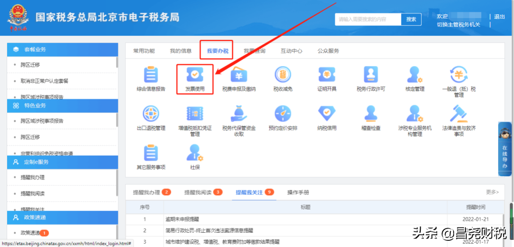The height and width of the screenshot is (247, 514).
Task: Open 逾期未申报提醒 row
Action: [183, 219]
